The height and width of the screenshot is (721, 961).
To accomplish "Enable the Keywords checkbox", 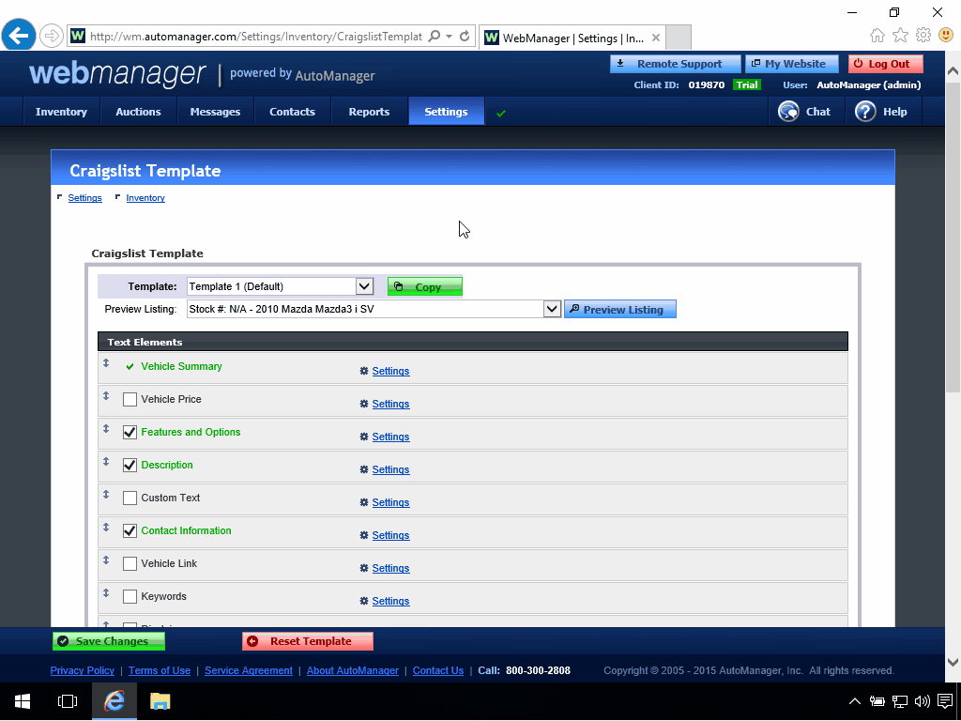I will pos(130,596).
